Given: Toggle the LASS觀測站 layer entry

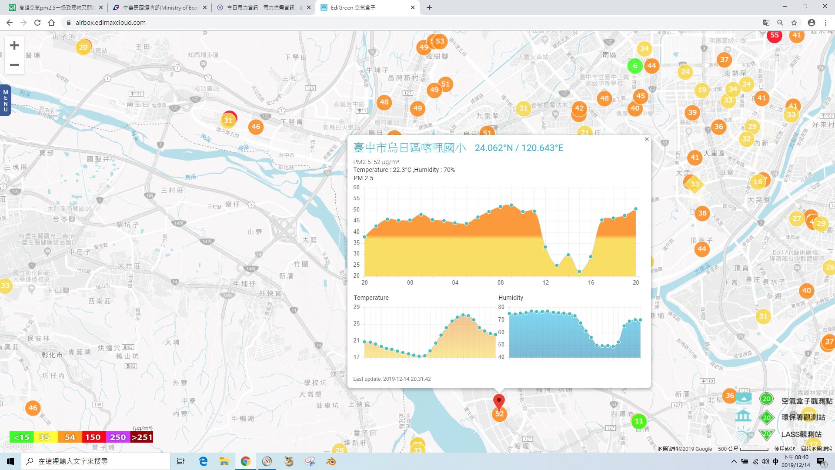Looking at the screenshot, I should point(802,434).
